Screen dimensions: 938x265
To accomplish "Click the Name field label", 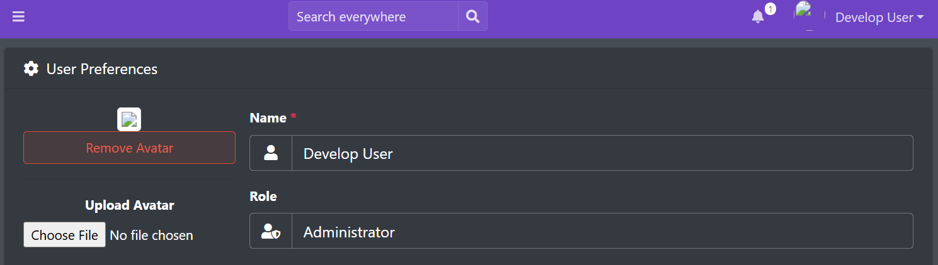I will point(268,117).
